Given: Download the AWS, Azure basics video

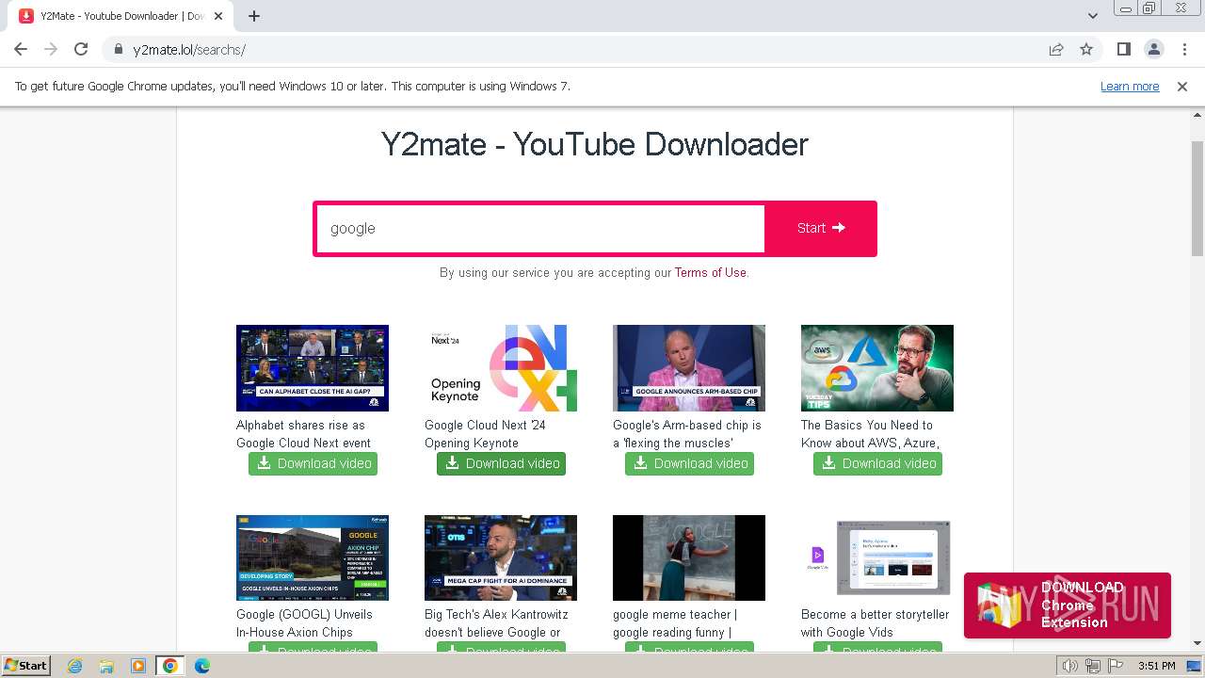Looking at the screenshot, I should [x=877, y=463].
